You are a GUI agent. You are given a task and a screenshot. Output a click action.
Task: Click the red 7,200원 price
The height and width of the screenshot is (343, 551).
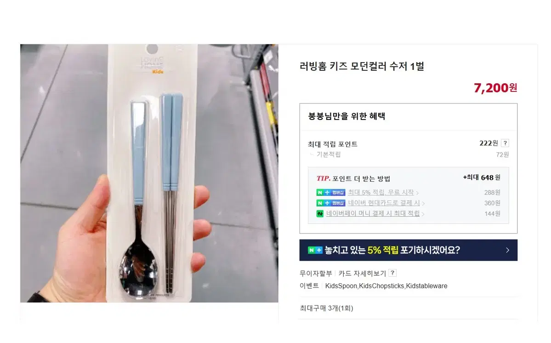[495, 88]
